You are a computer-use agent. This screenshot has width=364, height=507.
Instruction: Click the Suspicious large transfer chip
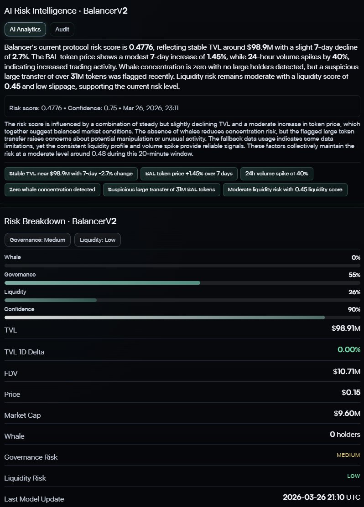tap(162, 189)
